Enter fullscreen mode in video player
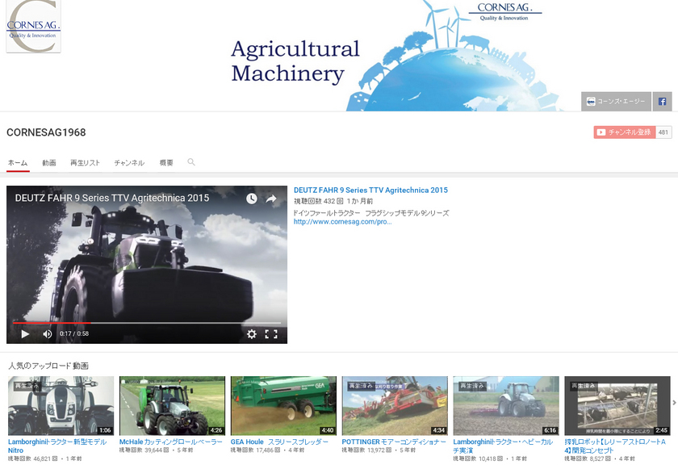This screenshot has height=469, width=678. click(x=271, y=333)
